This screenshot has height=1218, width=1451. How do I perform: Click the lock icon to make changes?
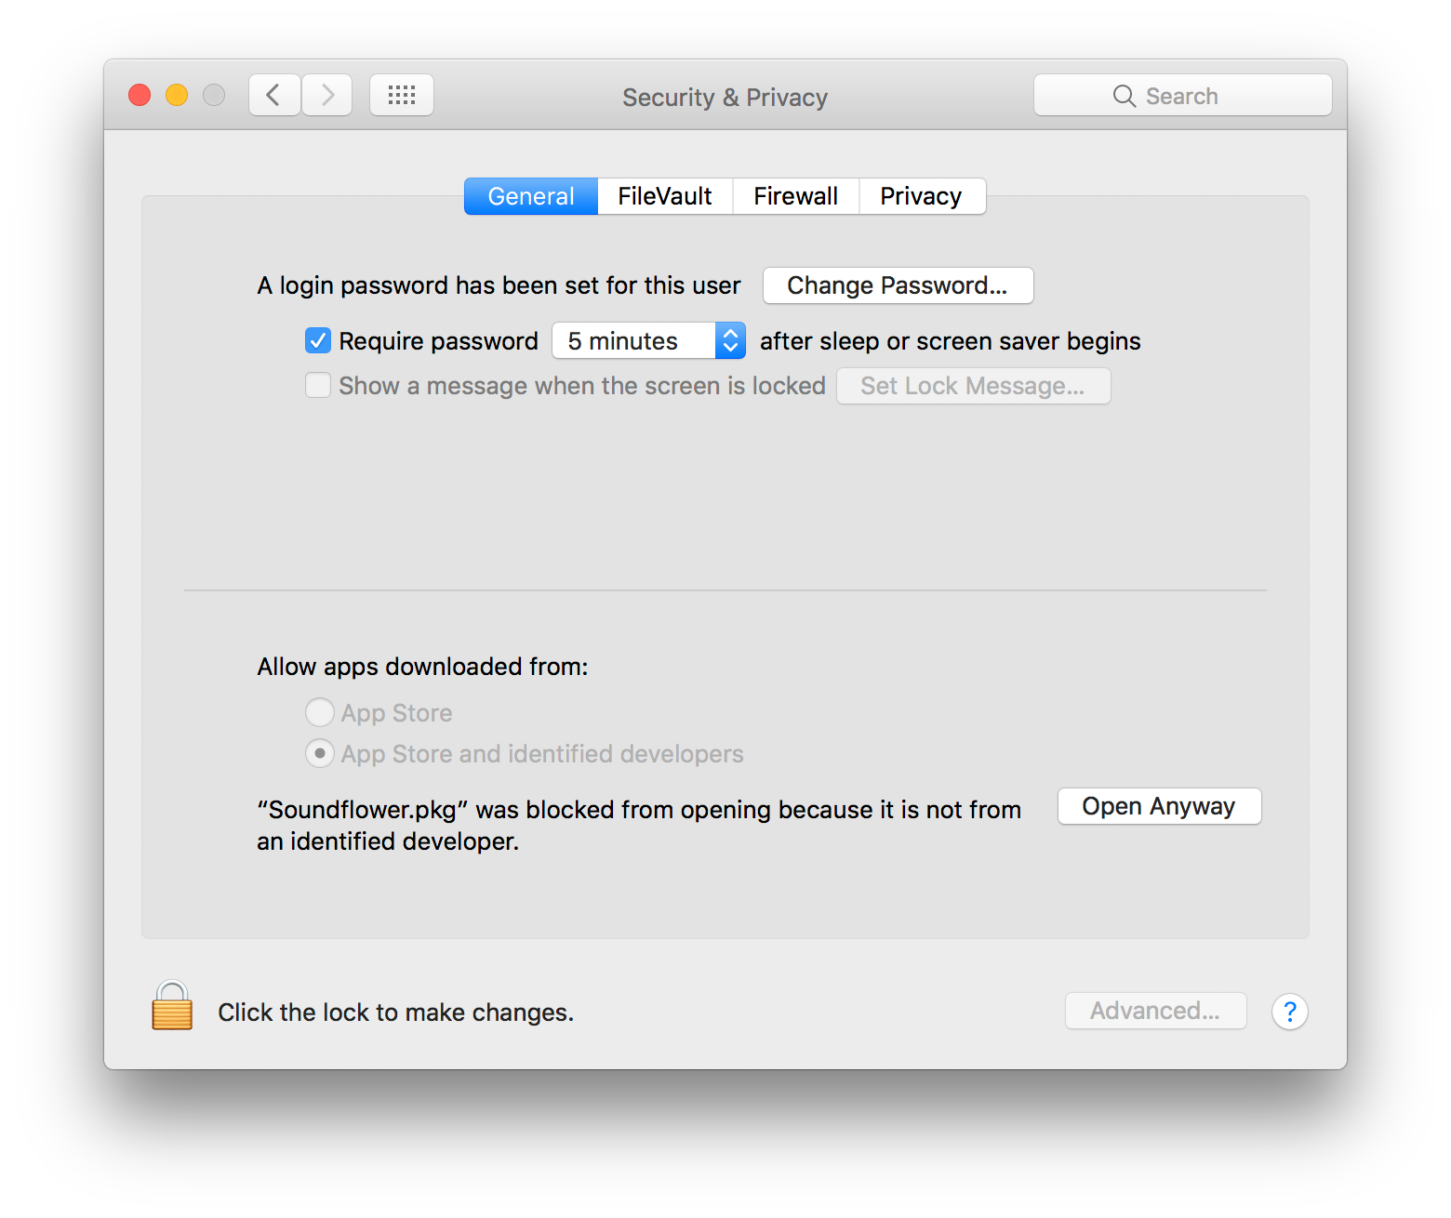click(x=172, y=1006)
